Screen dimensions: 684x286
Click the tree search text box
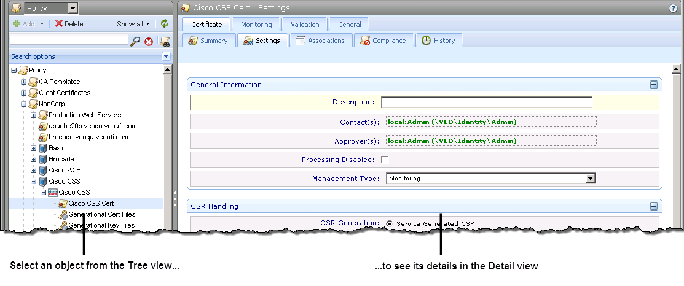69,39
